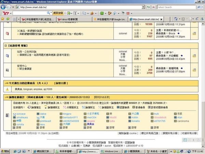This screenshot has width=205, height=154.
Task: Open Yahoo toolbar mail dropdown arrow
Action: 88,13
